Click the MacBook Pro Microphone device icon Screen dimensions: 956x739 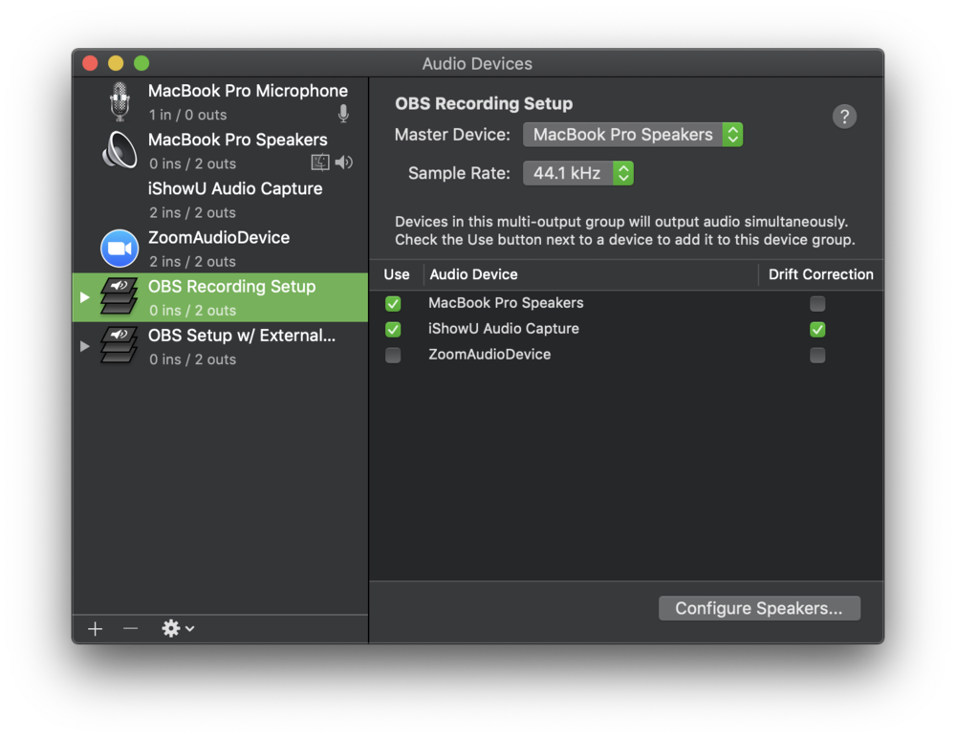point(119,101)
